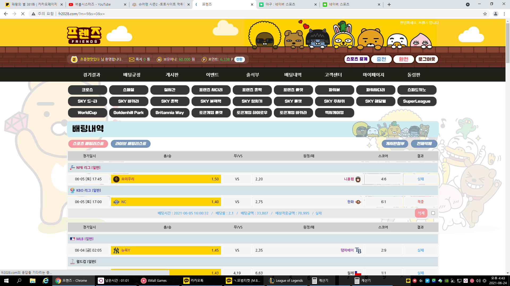The width and height of the screenshot is (510, 286).
Task: Stop page loading with X button
Action: click(23, 14)
